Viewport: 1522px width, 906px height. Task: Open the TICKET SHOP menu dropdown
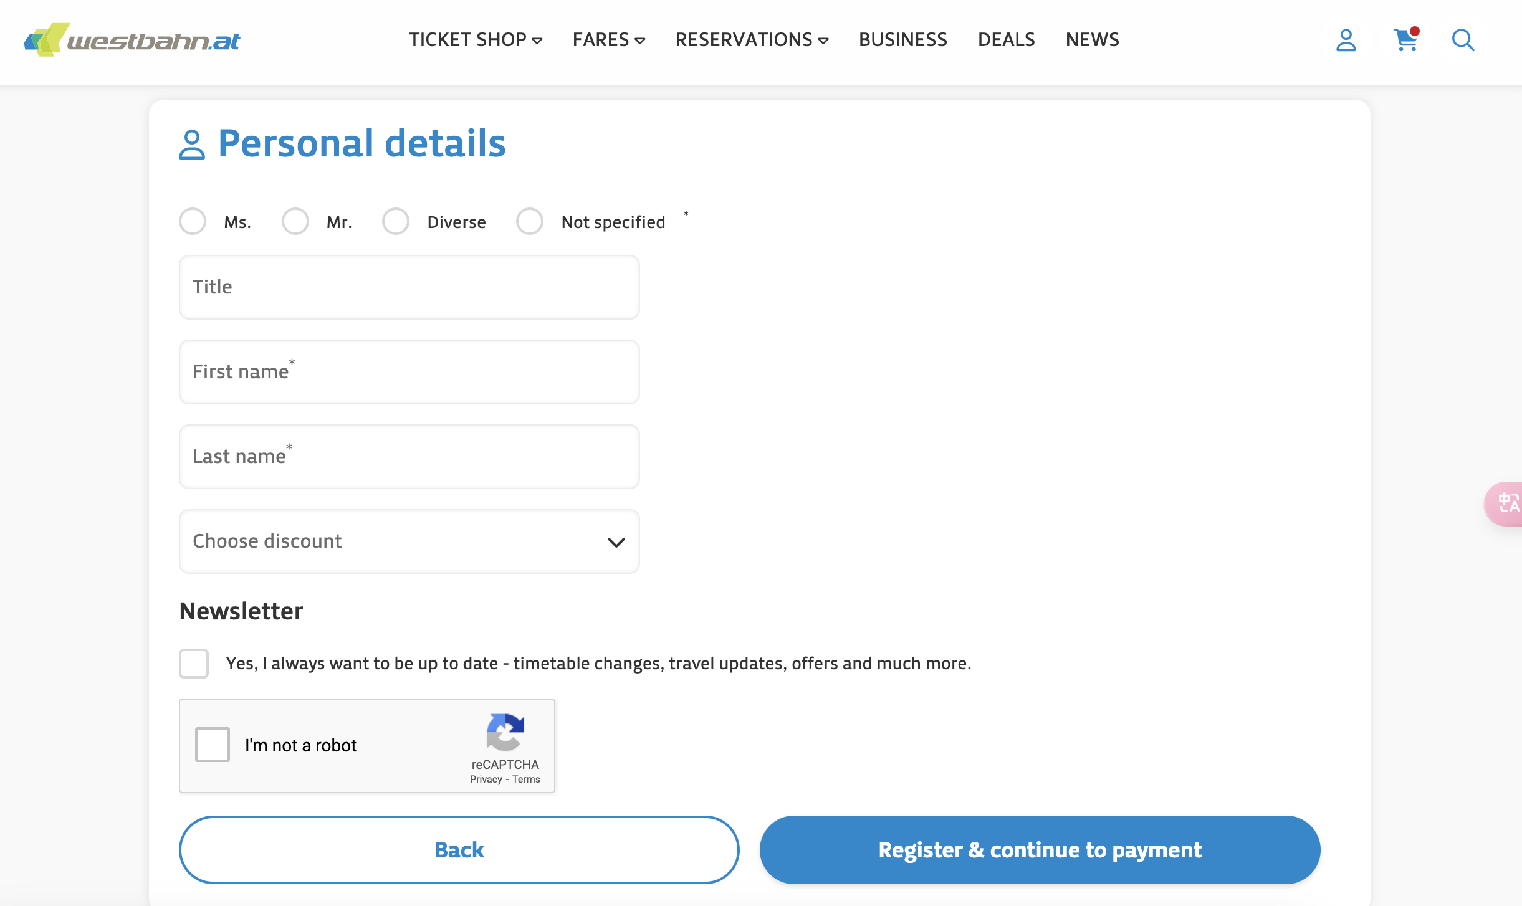tap(476, 40)
